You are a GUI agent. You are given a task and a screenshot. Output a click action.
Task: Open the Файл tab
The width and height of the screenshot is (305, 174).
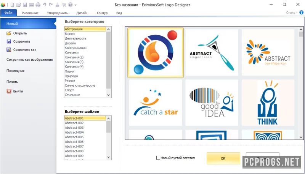[x=8, y=13]
